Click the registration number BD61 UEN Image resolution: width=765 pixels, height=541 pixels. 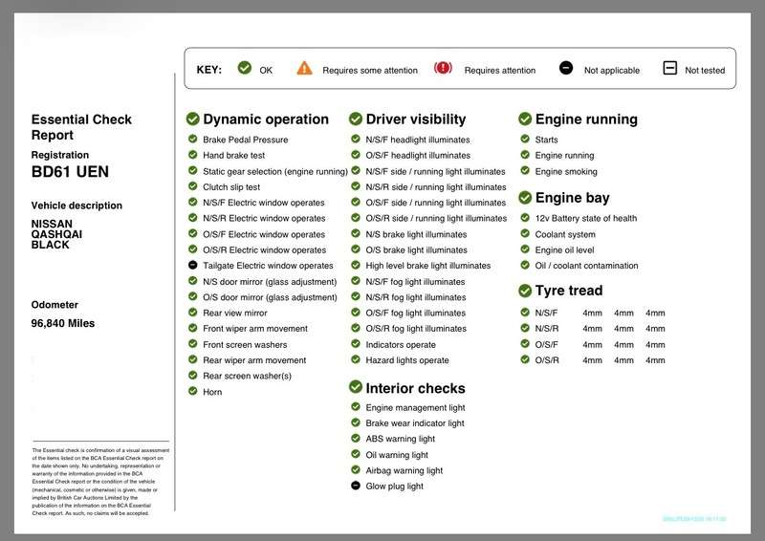(70, 172)
